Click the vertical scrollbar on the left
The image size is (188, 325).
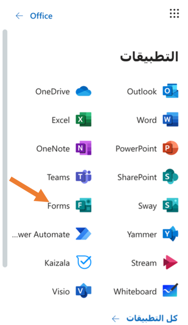(x=5, y=149)
